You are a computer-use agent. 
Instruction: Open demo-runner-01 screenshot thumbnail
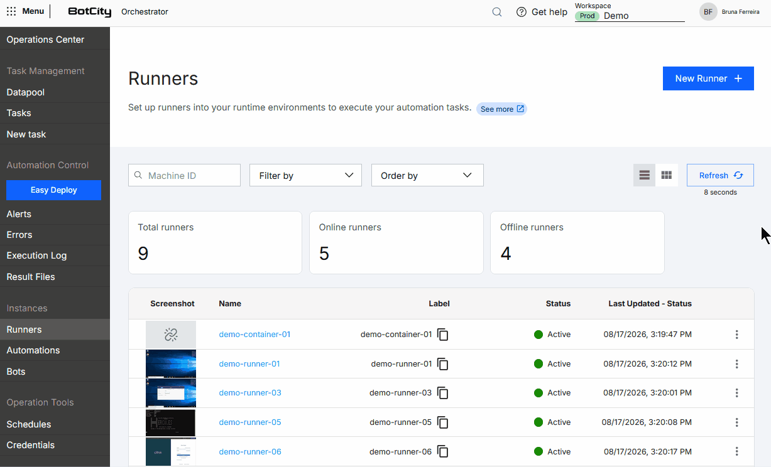(x=171, y=364)
